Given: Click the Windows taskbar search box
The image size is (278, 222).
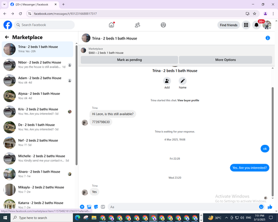Looking at the screenshot, I should [42, 218].
